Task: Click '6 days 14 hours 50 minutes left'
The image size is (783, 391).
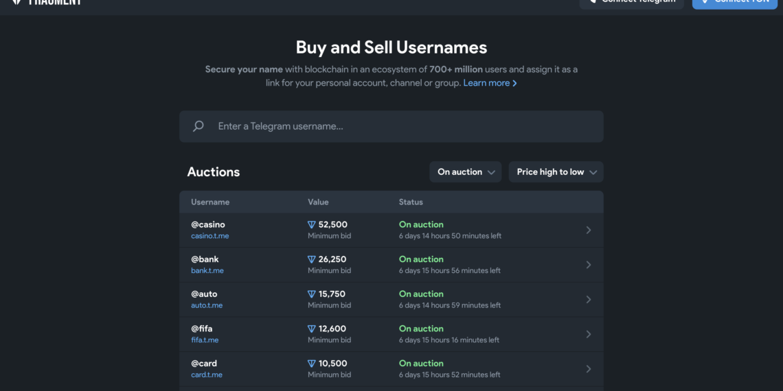Action: pyautogui.click(x=450, y=236)
